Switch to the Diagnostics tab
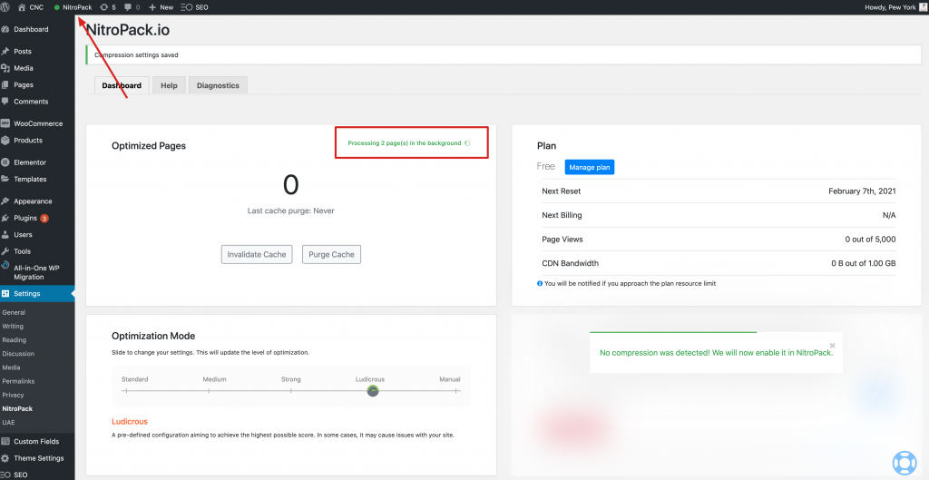The width and height of the screenshot is (929, 480). [218, 85]
